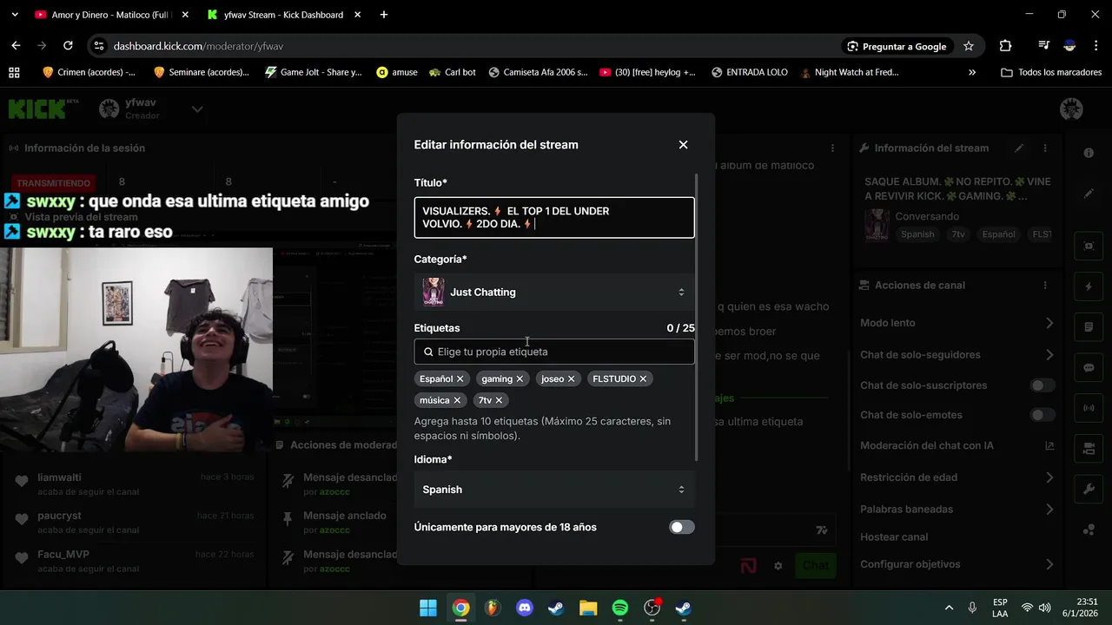Expand Modo lento settings
Screen dimensions: 1112x625
point(1049,323)
